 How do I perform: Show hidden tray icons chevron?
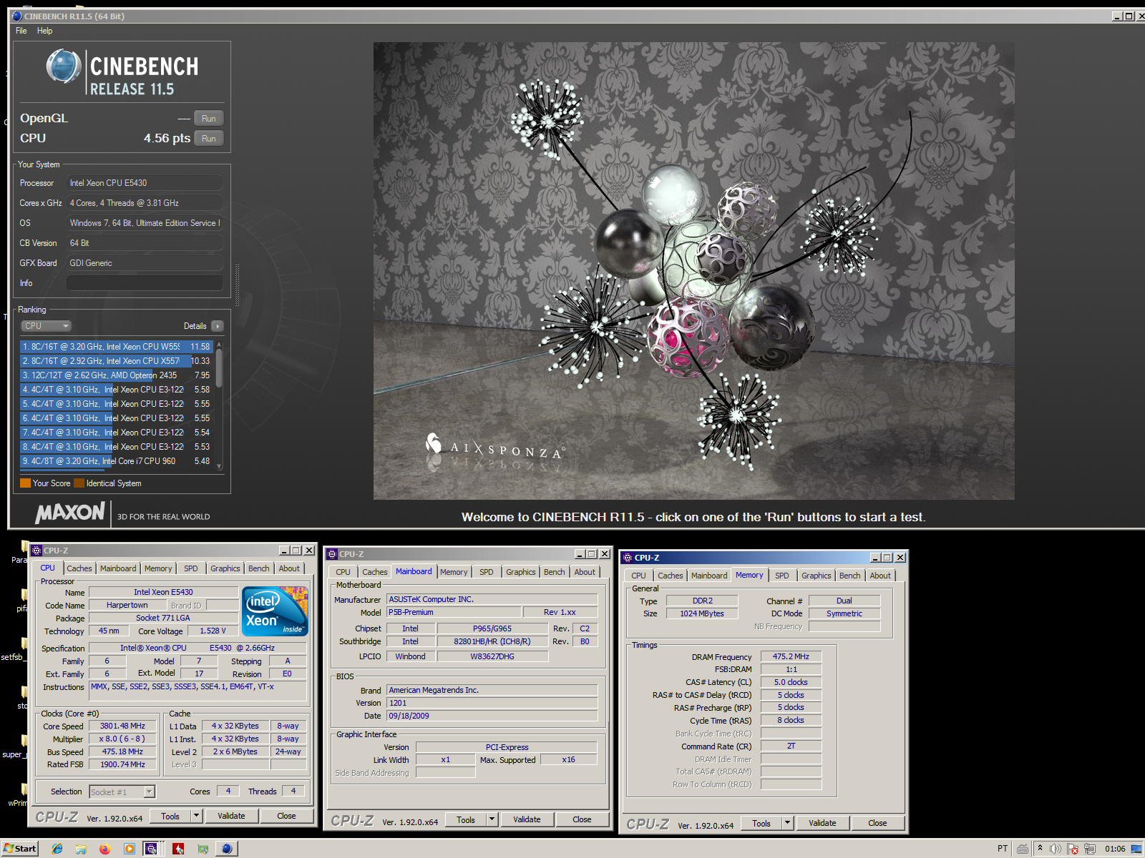coord(1040,849)
